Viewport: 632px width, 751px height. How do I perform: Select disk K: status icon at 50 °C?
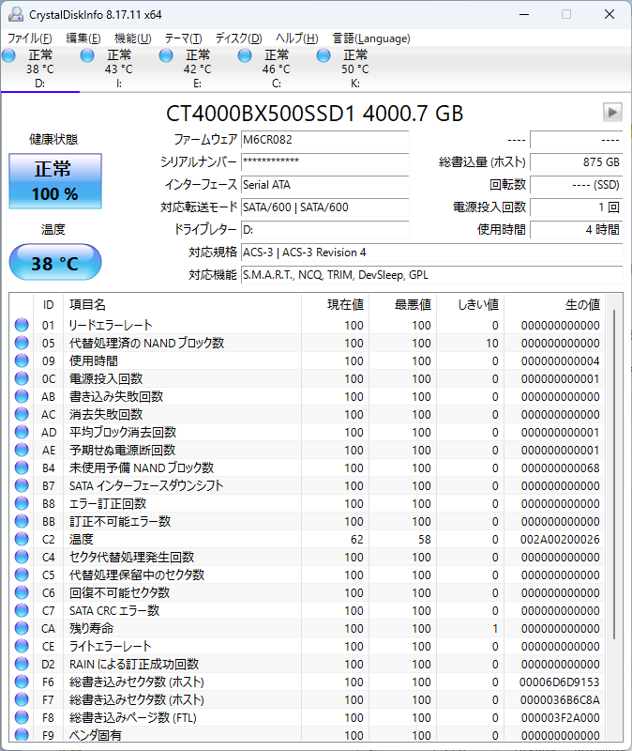coord(324,55)
